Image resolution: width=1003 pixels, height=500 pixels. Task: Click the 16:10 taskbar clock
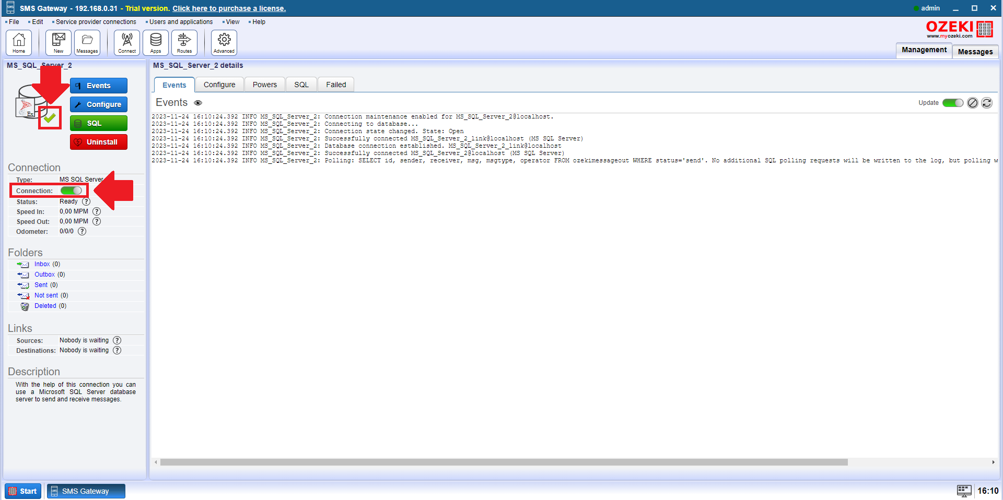coord(988,491)
